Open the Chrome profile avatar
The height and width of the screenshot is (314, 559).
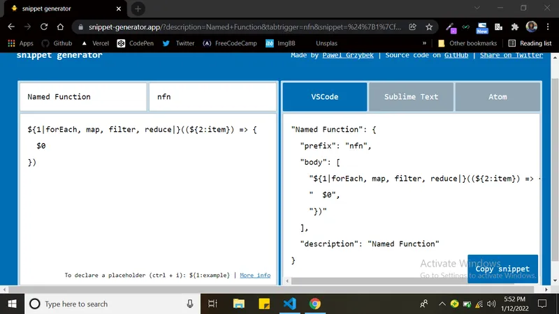click(x=531, y=27)
